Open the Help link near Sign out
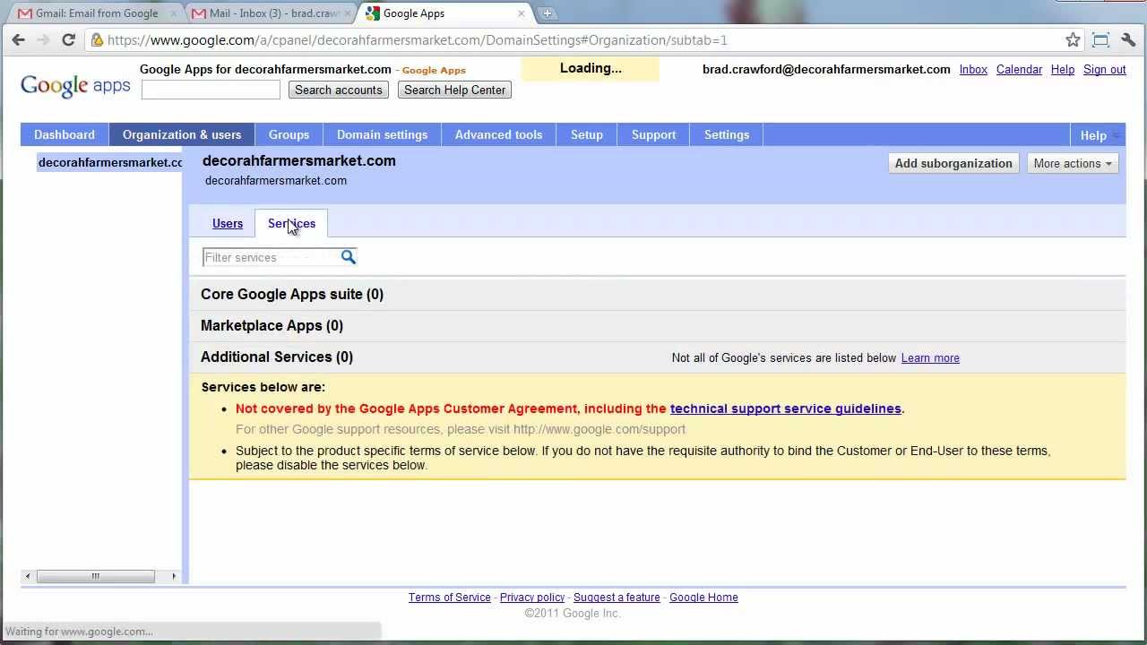 pyautogui.click(x=1063, y=69)
